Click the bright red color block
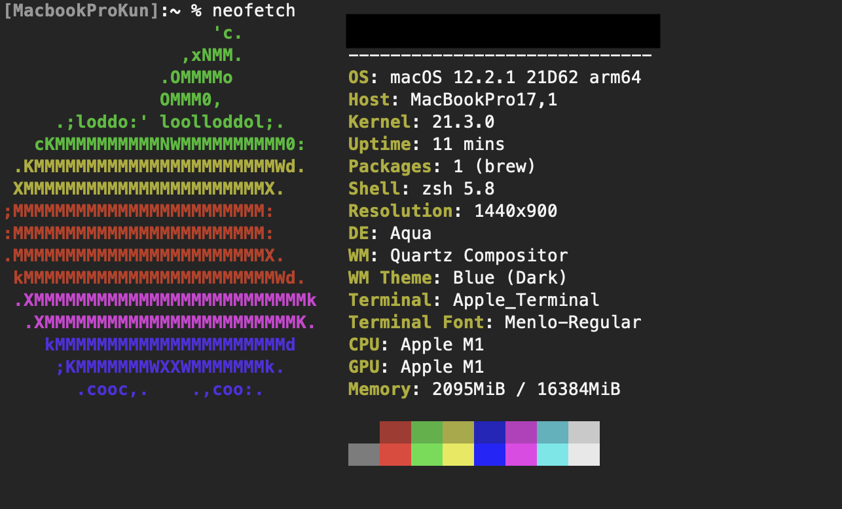The height and width of the screenshot is (509, 842). [395, 455]
